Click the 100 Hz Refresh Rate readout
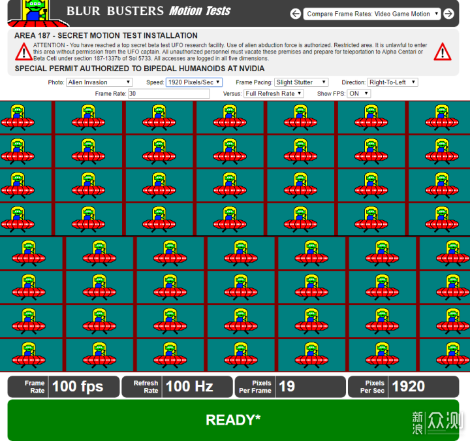Image resolution: width=470 pixels, height=441 pixels. [x=177, y=387]
